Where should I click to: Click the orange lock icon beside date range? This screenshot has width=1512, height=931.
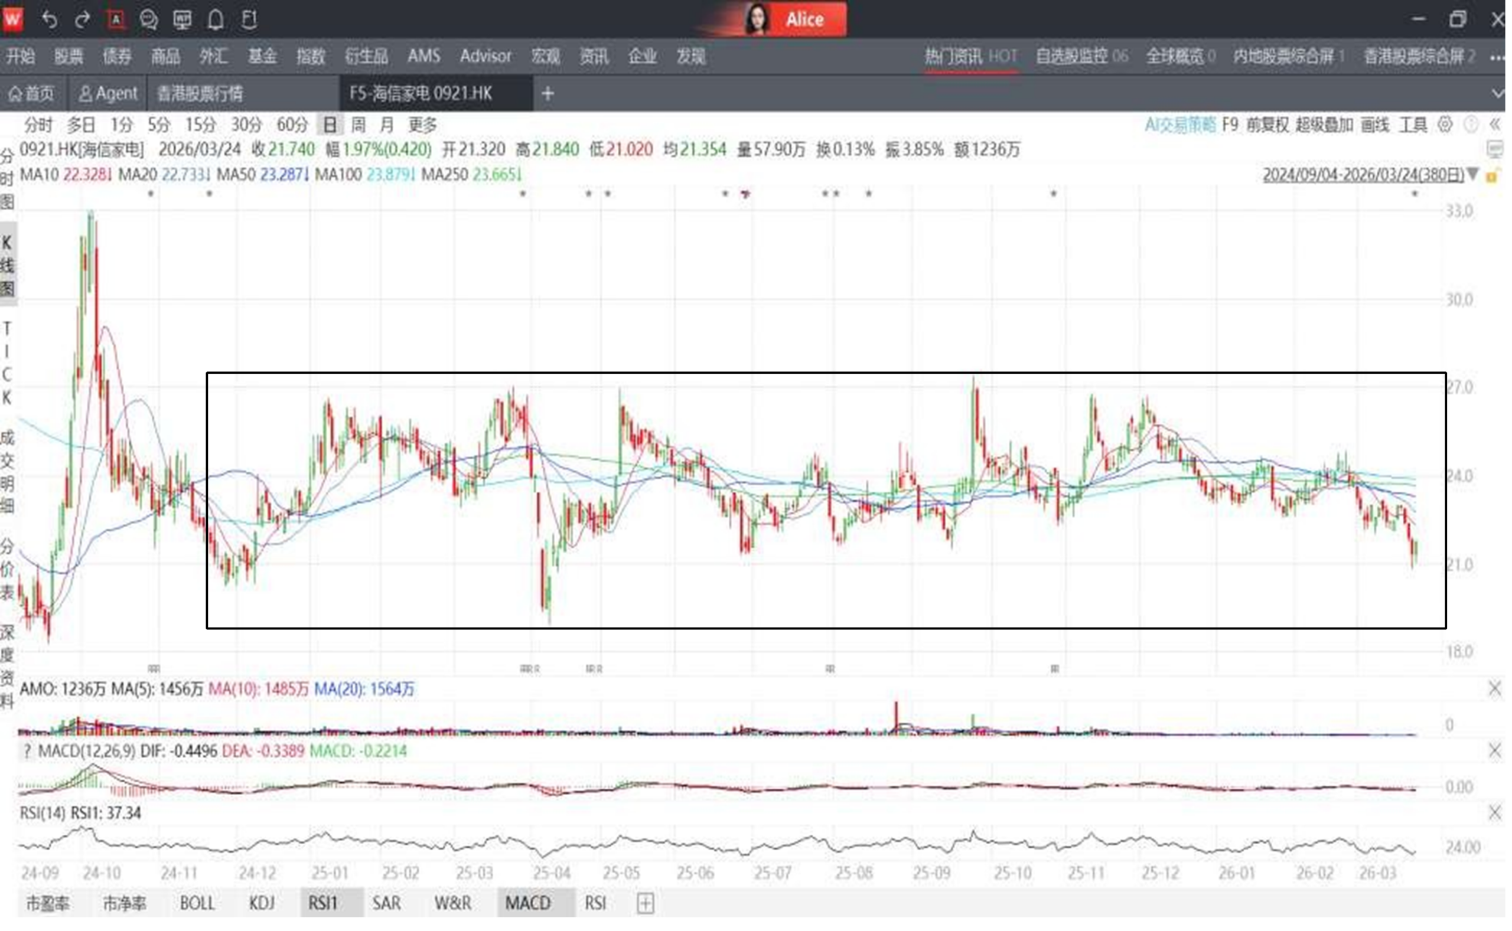tap(1493, 176)
